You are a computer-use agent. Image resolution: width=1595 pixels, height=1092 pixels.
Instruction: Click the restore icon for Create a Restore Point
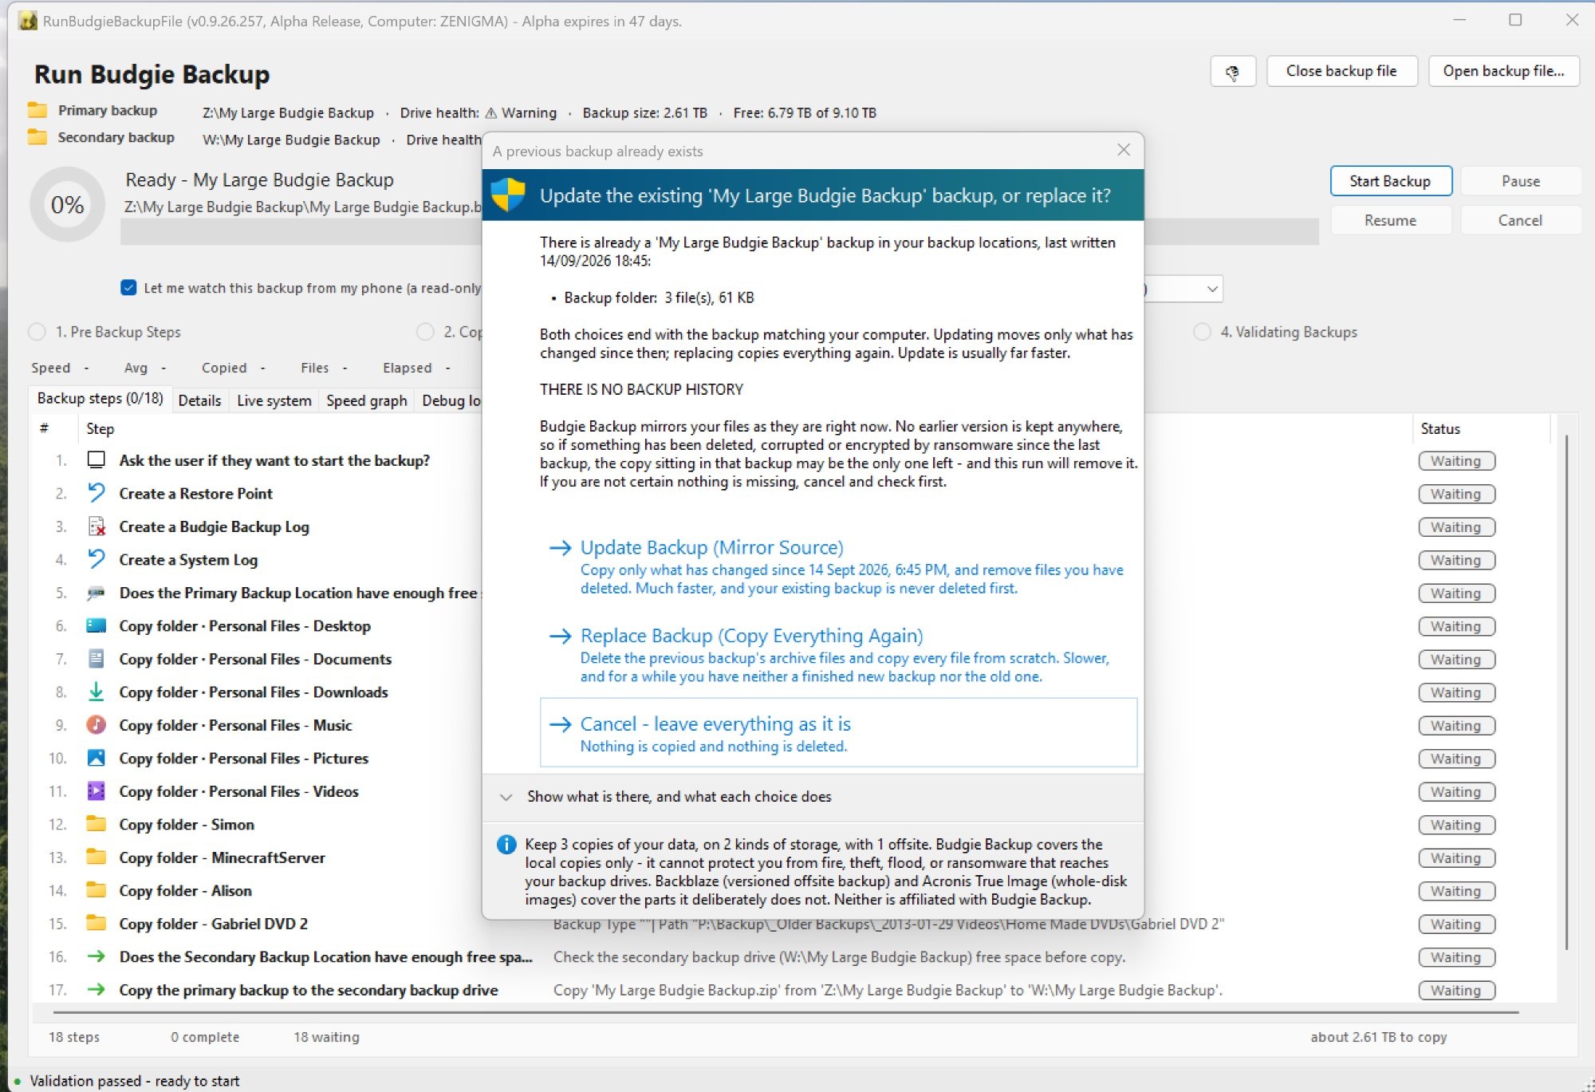96,493
